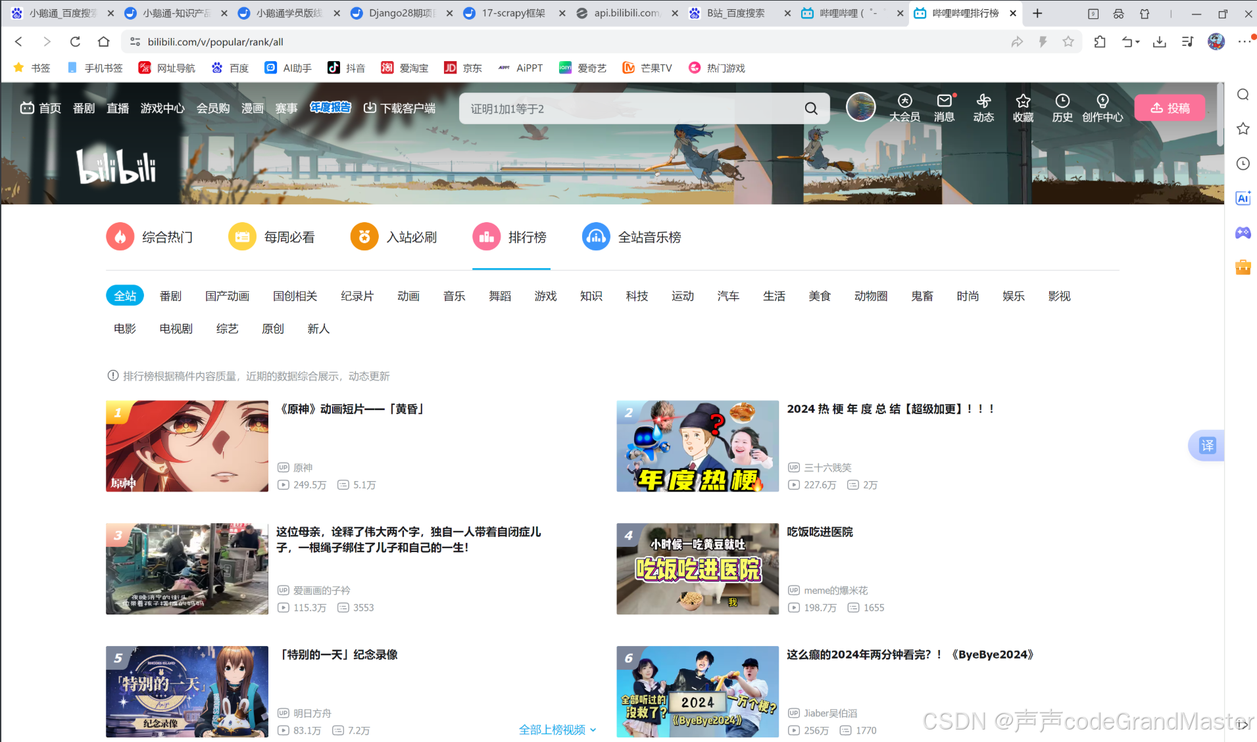
Task: Open rank 2 年度热梗 video thumbnail
Action: pyautogui.click(x=697, y=446)
